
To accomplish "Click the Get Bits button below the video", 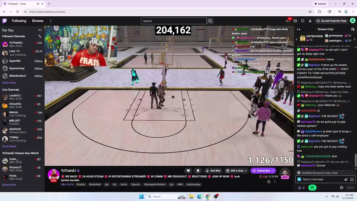I will [x=213, y=171].
